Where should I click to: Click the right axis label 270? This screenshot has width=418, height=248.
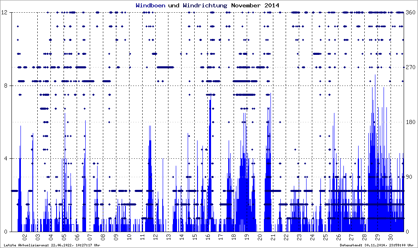pyautogui.click(x=410, y=68)
